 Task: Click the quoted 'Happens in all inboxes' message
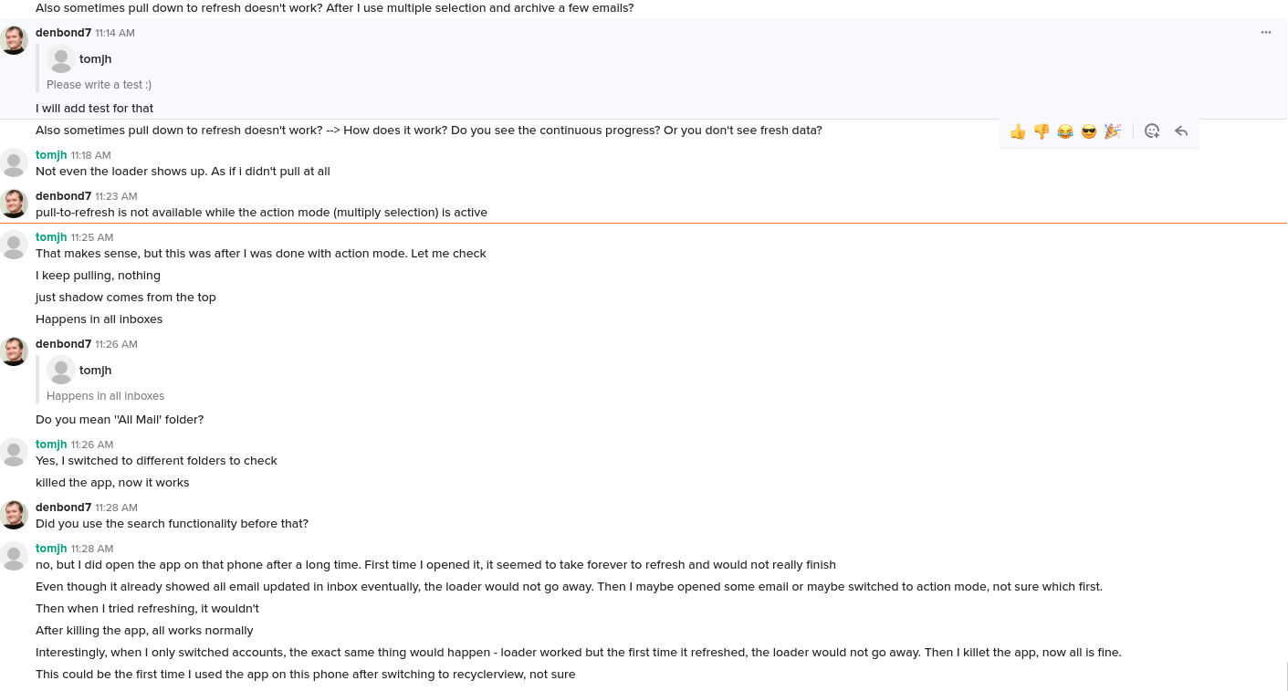click(x=106, y=396)
